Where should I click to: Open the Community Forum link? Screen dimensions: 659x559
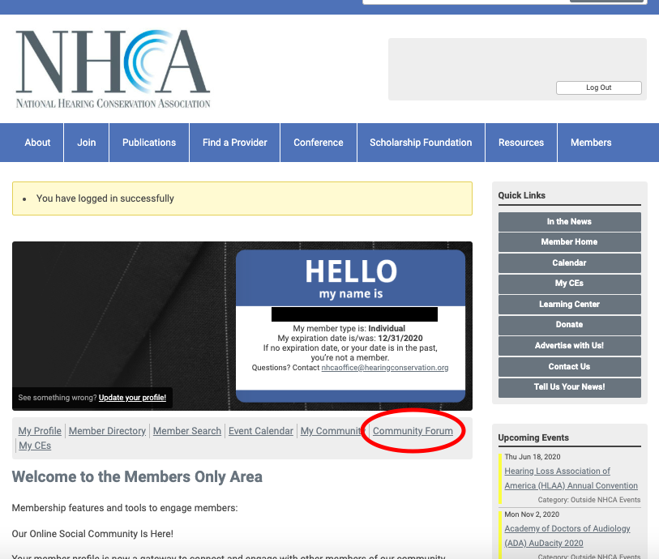click(413, 431)
